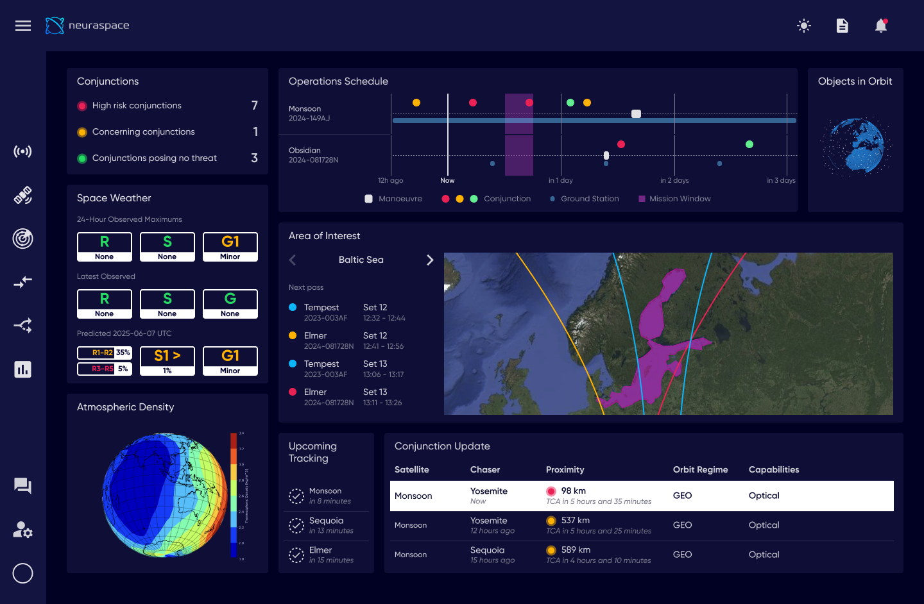The width and height of the screenshot is (924, 604).
Task: Open the chat messages panel from sidebar
Action: pyautogui.click(x=22, y=486)
